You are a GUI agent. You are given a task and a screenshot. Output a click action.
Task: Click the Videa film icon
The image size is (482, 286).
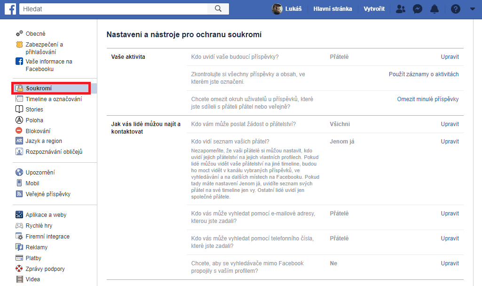click(20, 279)
